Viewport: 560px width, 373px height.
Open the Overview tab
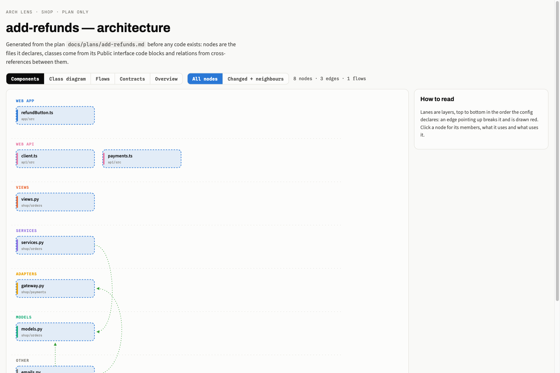coord(166,79)
